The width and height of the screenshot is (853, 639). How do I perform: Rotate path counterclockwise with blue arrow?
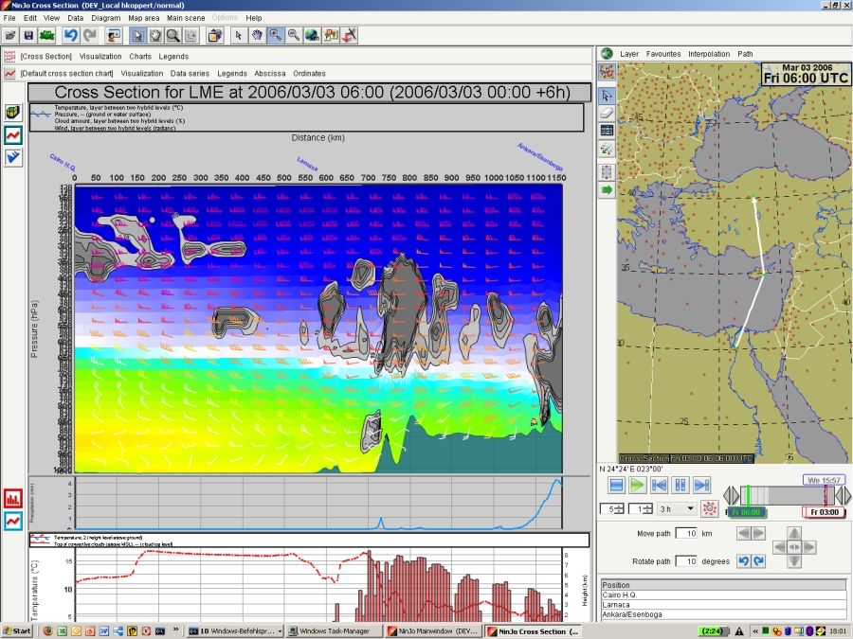pyautogui.click(x=744, y=561)
